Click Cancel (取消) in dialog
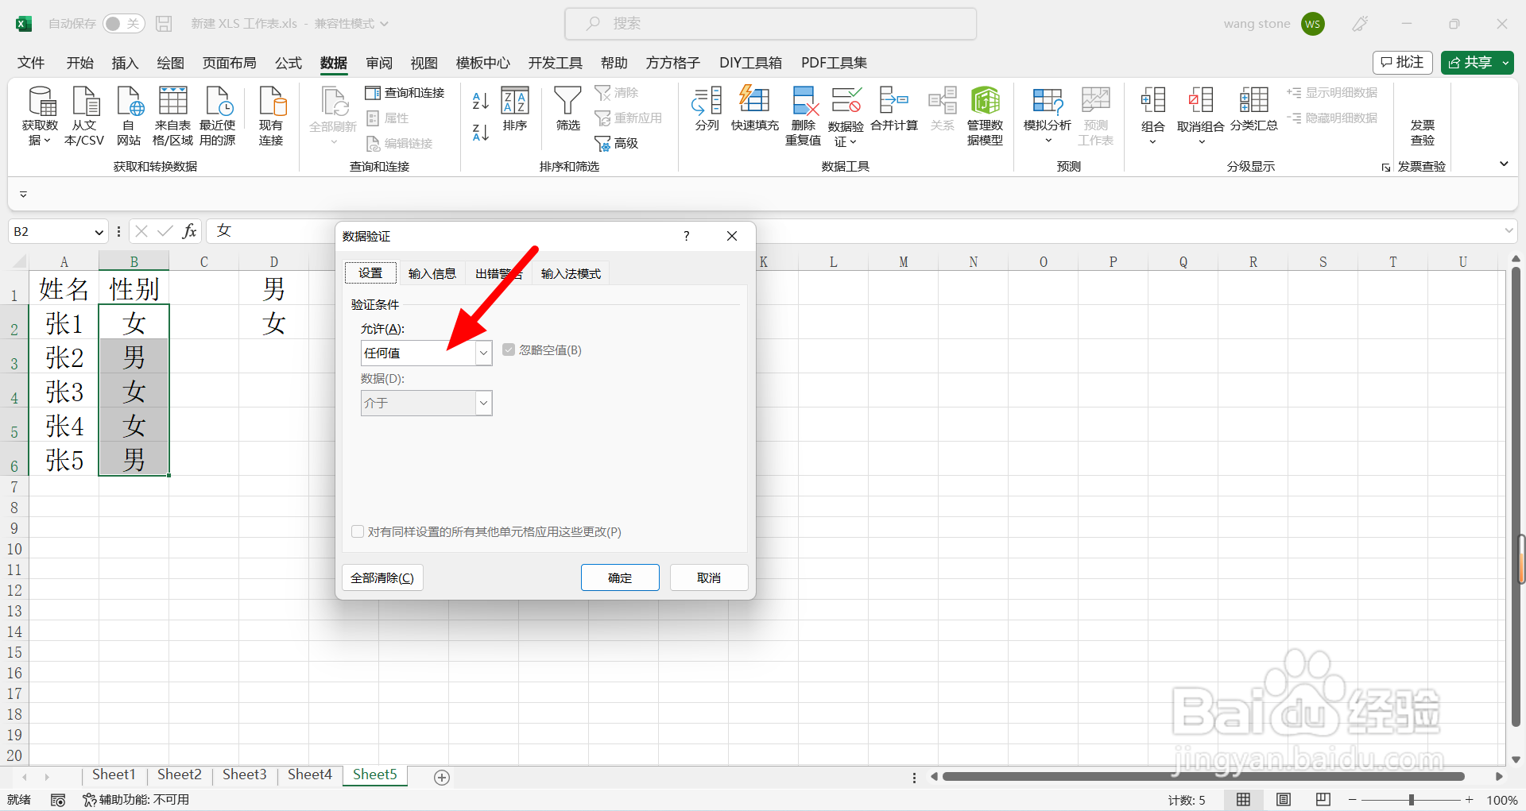The width and height of the screenshot is (1526, 811). [x=709, y=577]
